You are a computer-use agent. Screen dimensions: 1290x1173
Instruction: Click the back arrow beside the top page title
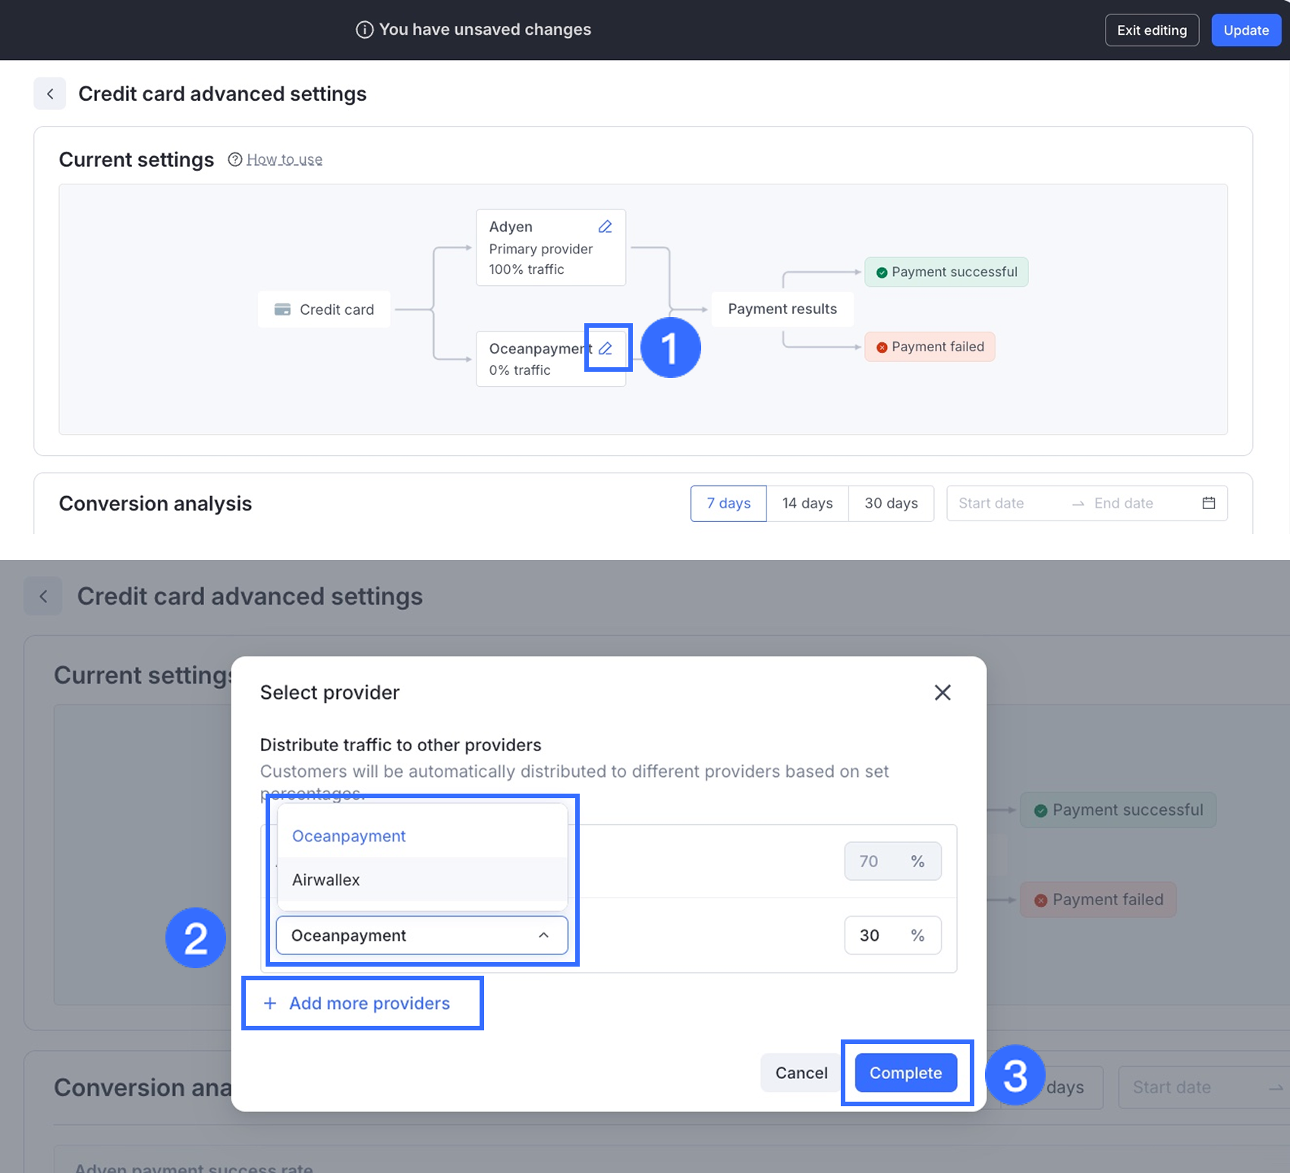(50, 94)
